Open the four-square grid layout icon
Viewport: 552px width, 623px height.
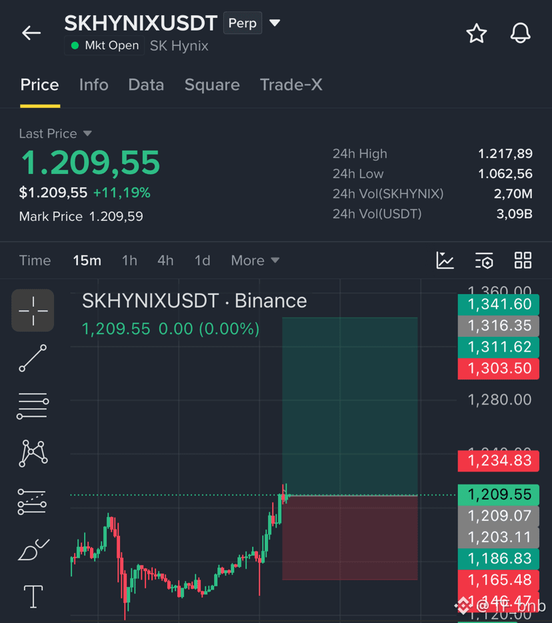[523, 260]
